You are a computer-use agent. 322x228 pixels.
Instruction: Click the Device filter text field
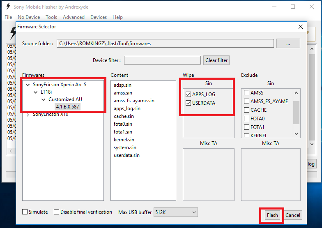pos(162,60)
